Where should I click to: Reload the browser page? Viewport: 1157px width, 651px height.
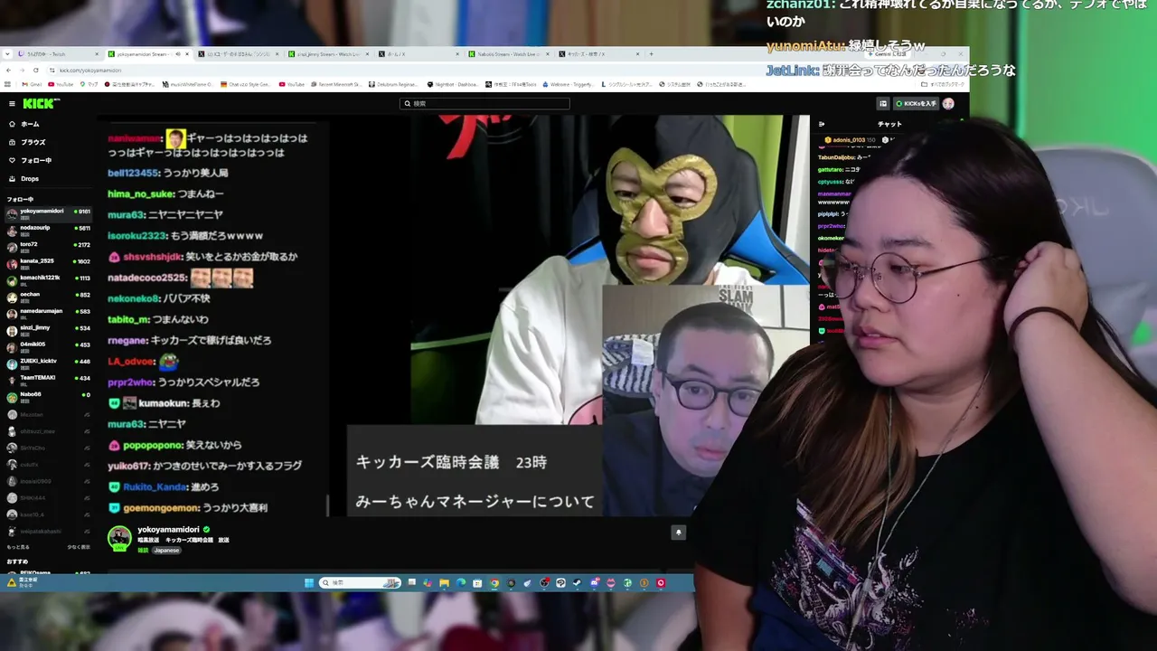pyautogui.click(x=36, y=70)
